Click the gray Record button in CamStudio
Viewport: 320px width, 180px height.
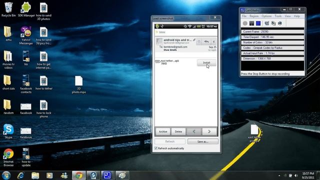coord(245,23)
